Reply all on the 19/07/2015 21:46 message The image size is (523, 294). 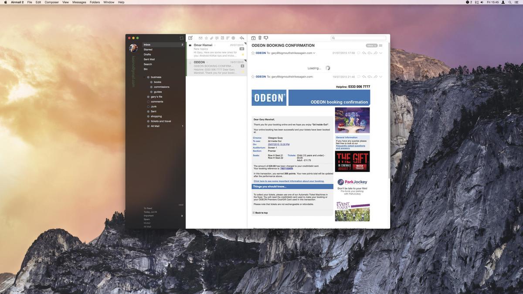(370, 76)
